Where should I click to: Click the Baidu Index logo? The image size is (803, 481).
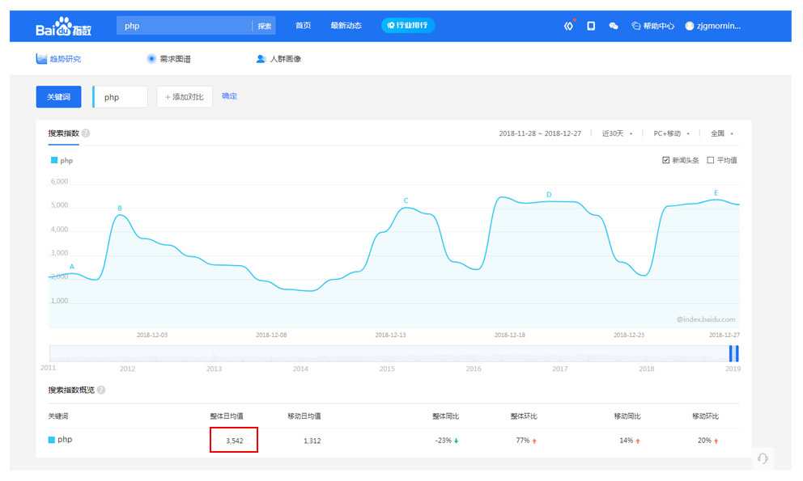tap(63, 27)
